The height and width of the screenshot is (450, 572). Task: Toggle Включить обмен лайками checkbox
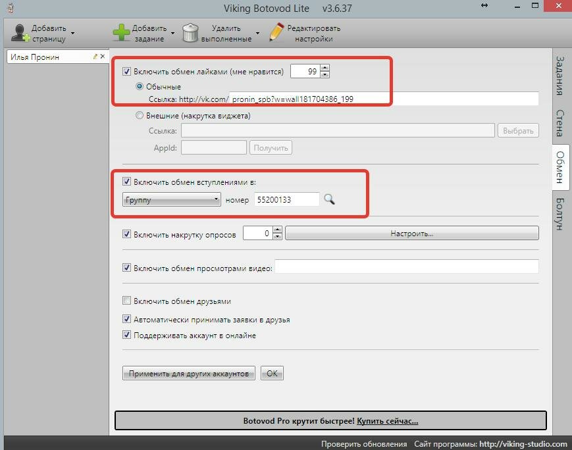pyautogui.click(x=126, y=71)
